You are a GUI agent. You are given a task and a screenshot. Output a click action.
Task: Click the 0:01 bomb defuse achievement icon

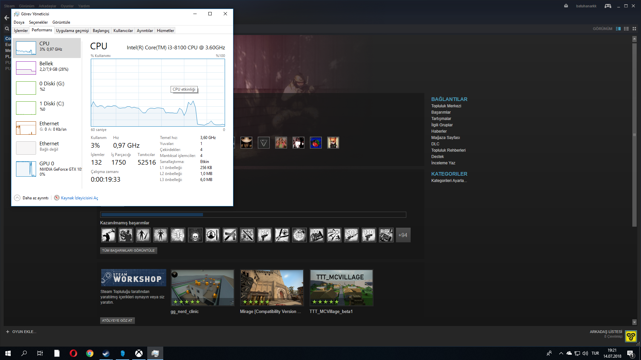click(x=386, y=235)
